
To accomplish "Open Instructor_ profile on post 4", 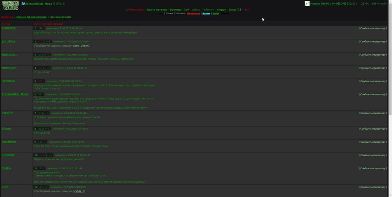I will (9, 68).
